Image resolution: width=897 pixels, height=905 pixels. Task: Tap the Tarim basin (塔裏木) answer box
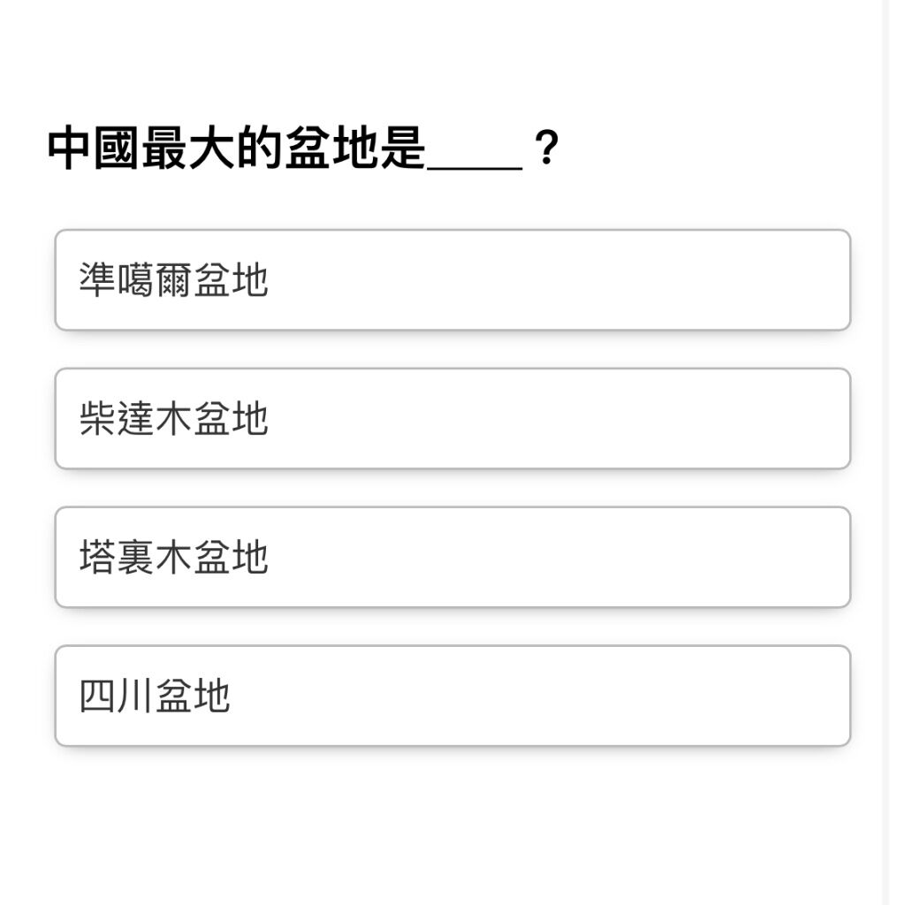452,557
